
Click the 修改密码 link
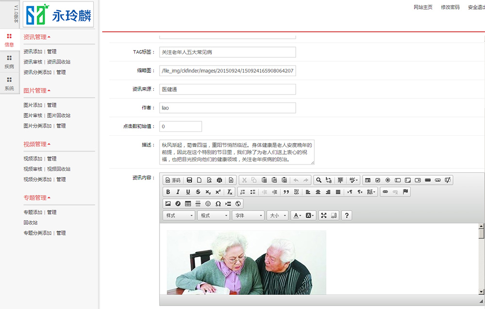point(450,7)
